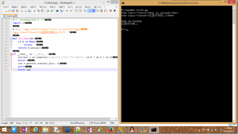Collapse the __main__ block fold marker
238x134 pixels.
click(11, 54)
